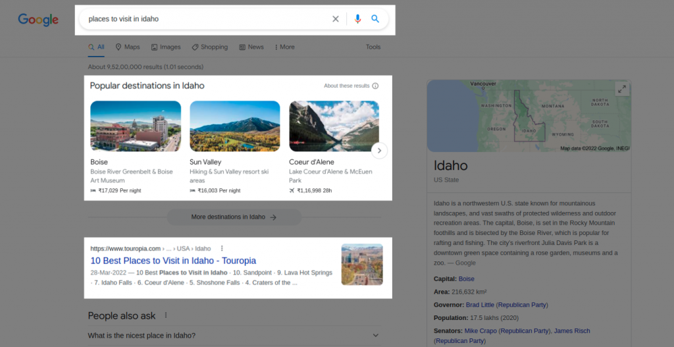Open the Coeur d'Alene destination photo
Screen dimensions: 674x347
(x=334, y=126)
